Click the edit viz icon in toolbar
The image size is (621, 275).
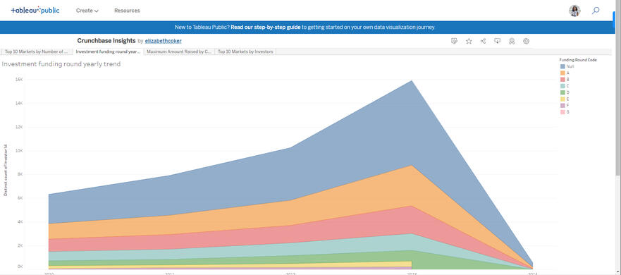455,41
